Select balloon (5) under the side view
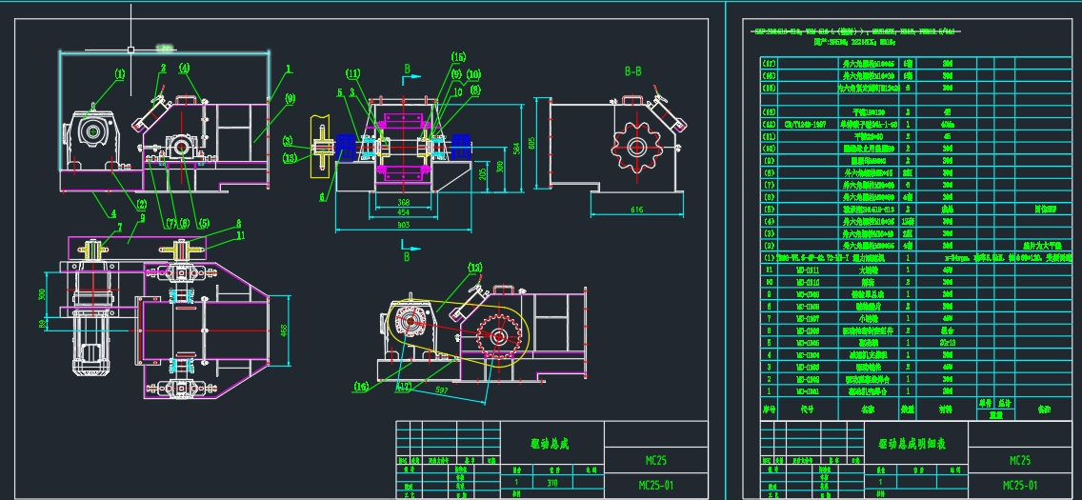This screenshot has height=500, width=1082. point(203,223)
